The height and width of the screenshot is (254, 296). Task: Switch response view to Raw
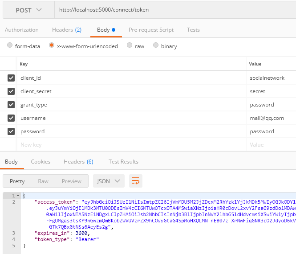click(x=43, y=181)
